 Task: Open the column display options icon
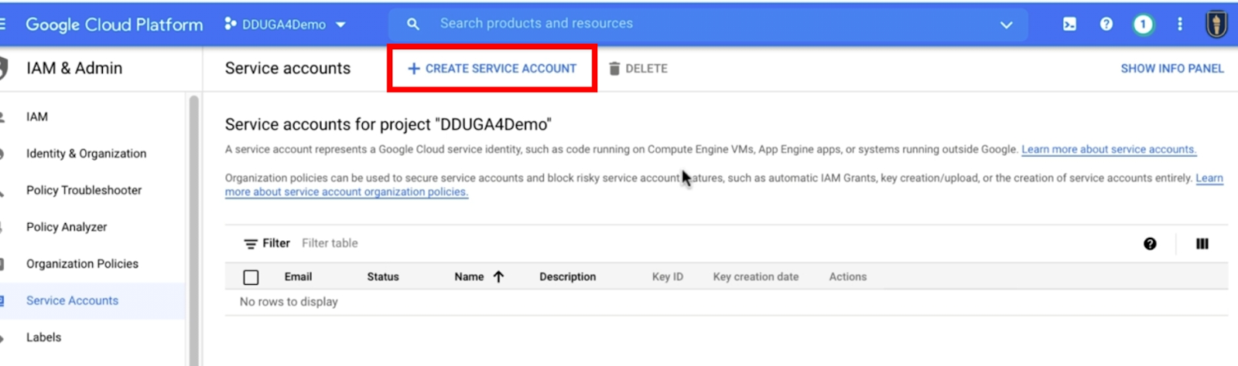pyautogui.click(x=1202, y=244)
